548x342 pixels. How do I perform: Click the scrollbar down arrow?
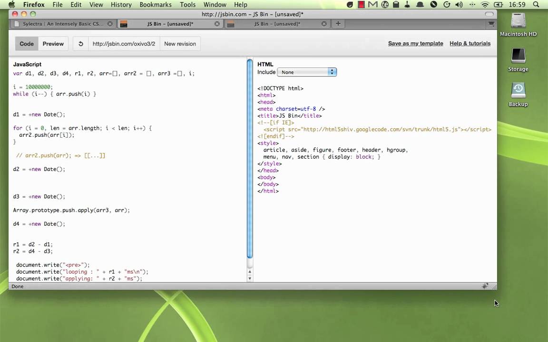point(250,278)
